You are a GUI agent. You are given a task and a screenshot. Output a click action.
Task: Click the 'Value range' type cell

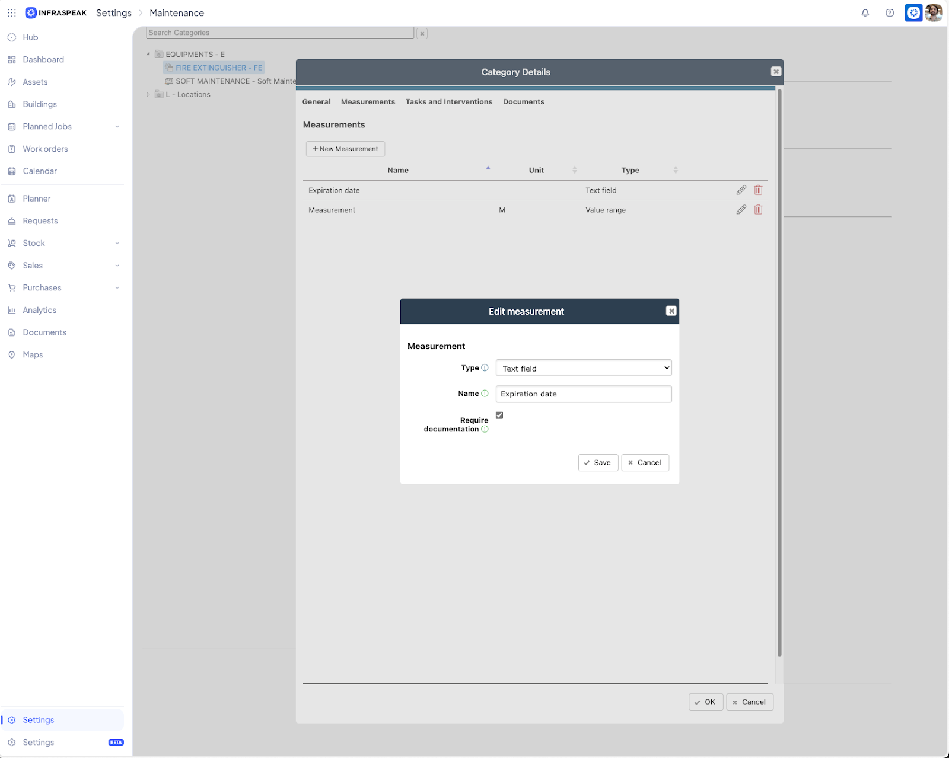(x=606, y=210)
